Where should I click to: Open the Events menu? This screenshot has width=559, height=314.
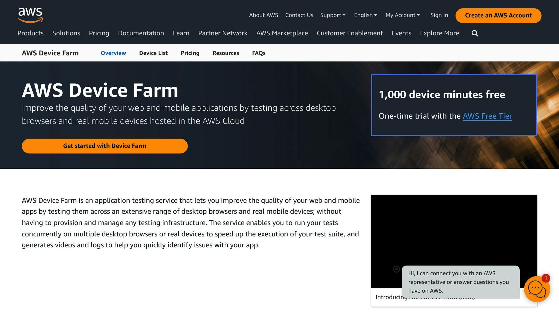[x=401, y=33]
